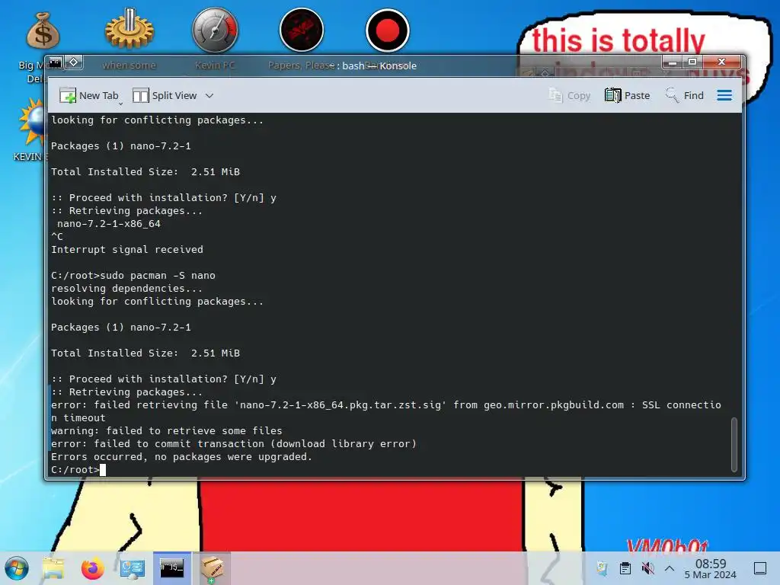Open the Konsole hamburger menu
Viewport: 780px width, 585px height.
(x=724, y=95)
